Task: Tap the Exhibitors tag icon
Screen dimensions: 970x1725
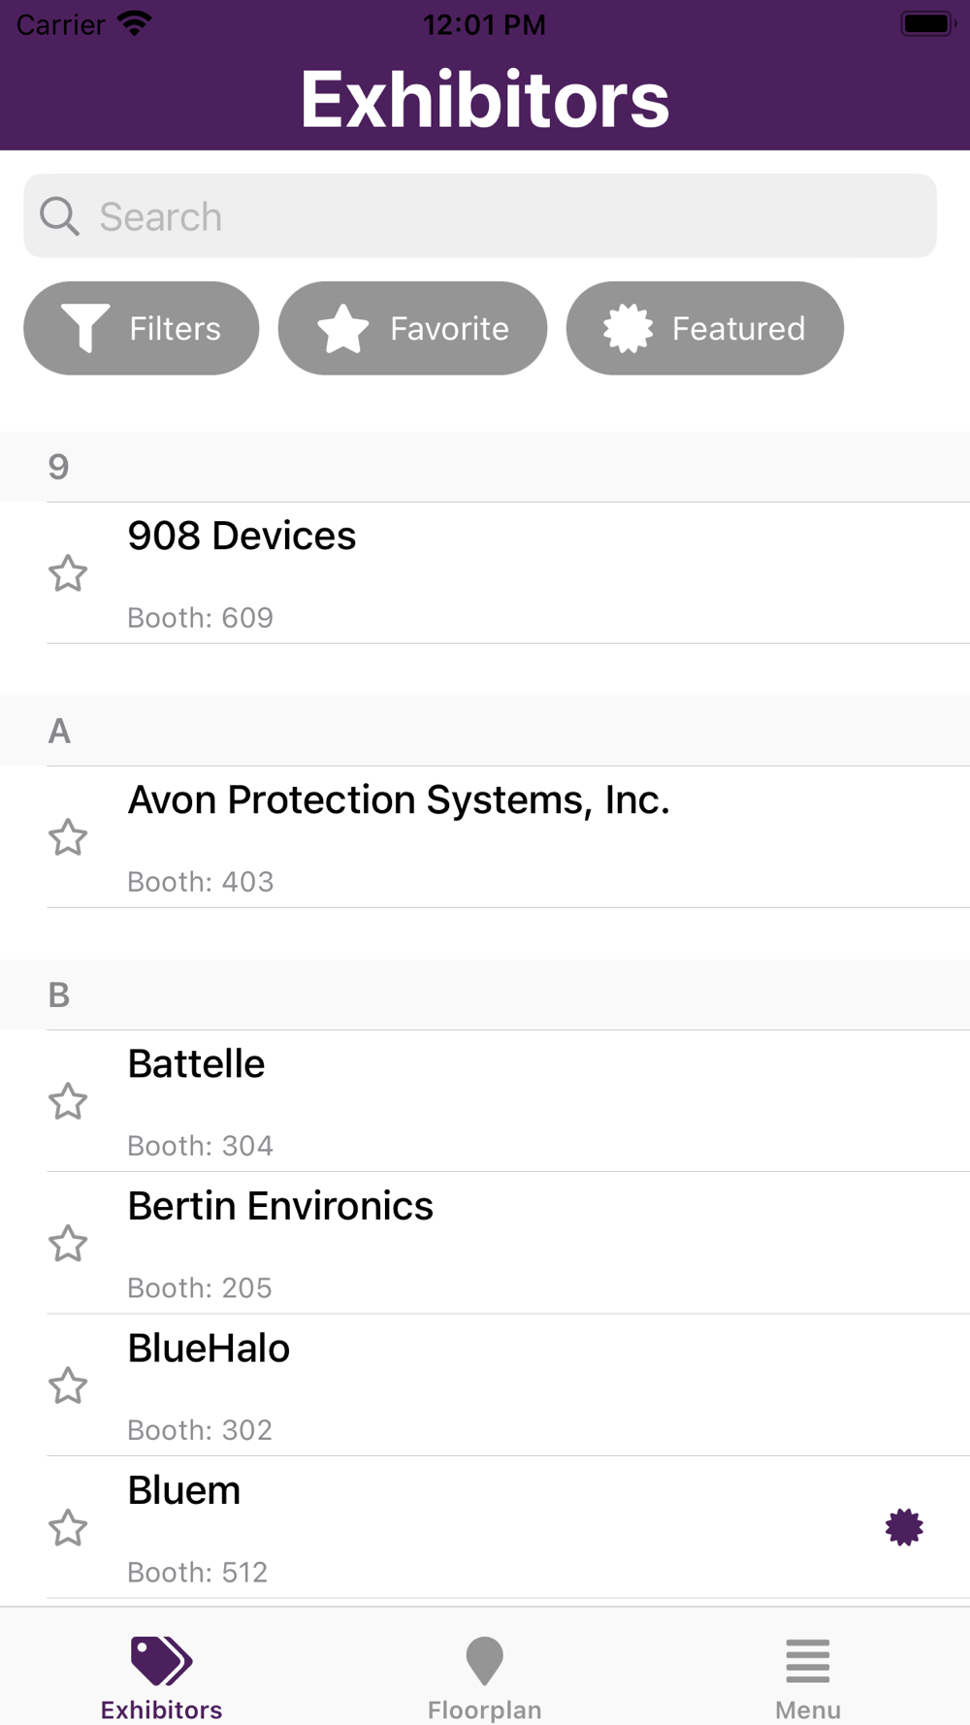Action: [x=161, y=1660]
